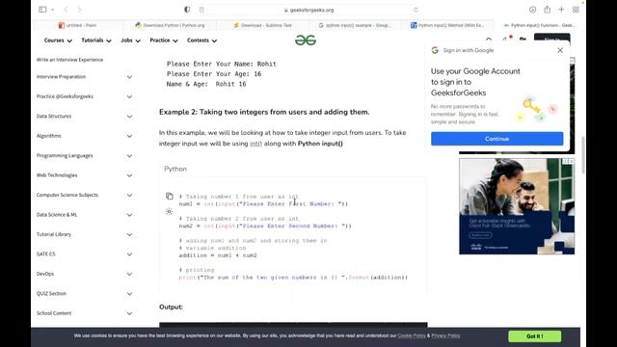617x347 pixels.
Task: Show the tab overview grid icon
Action: [x=576, y=10]
